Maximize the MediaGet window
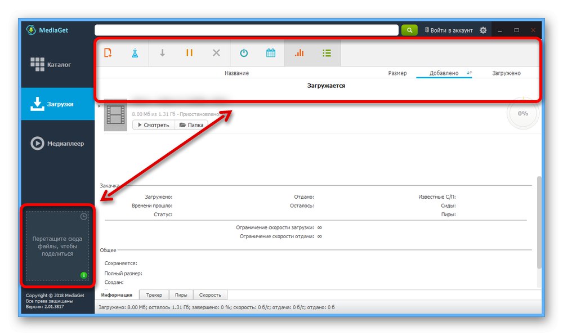Image resolution: width=563 pixels, height=335 pixels. coord(516,30)
